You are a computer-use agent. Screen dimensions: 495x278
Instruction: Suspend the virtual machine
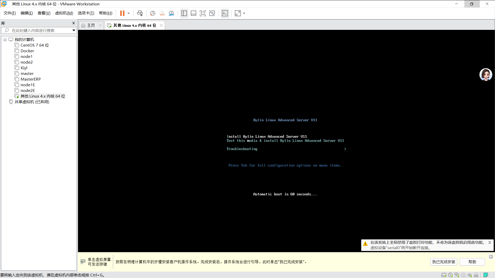tap(122, 13)
